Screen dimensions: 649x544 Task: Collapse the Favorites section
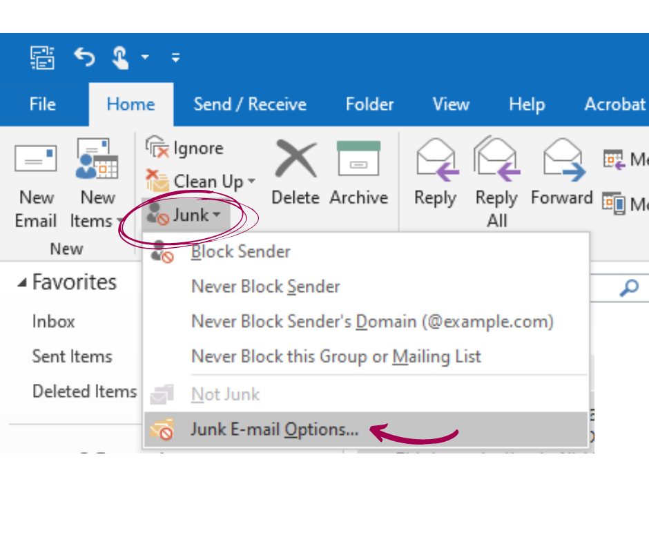21,282
